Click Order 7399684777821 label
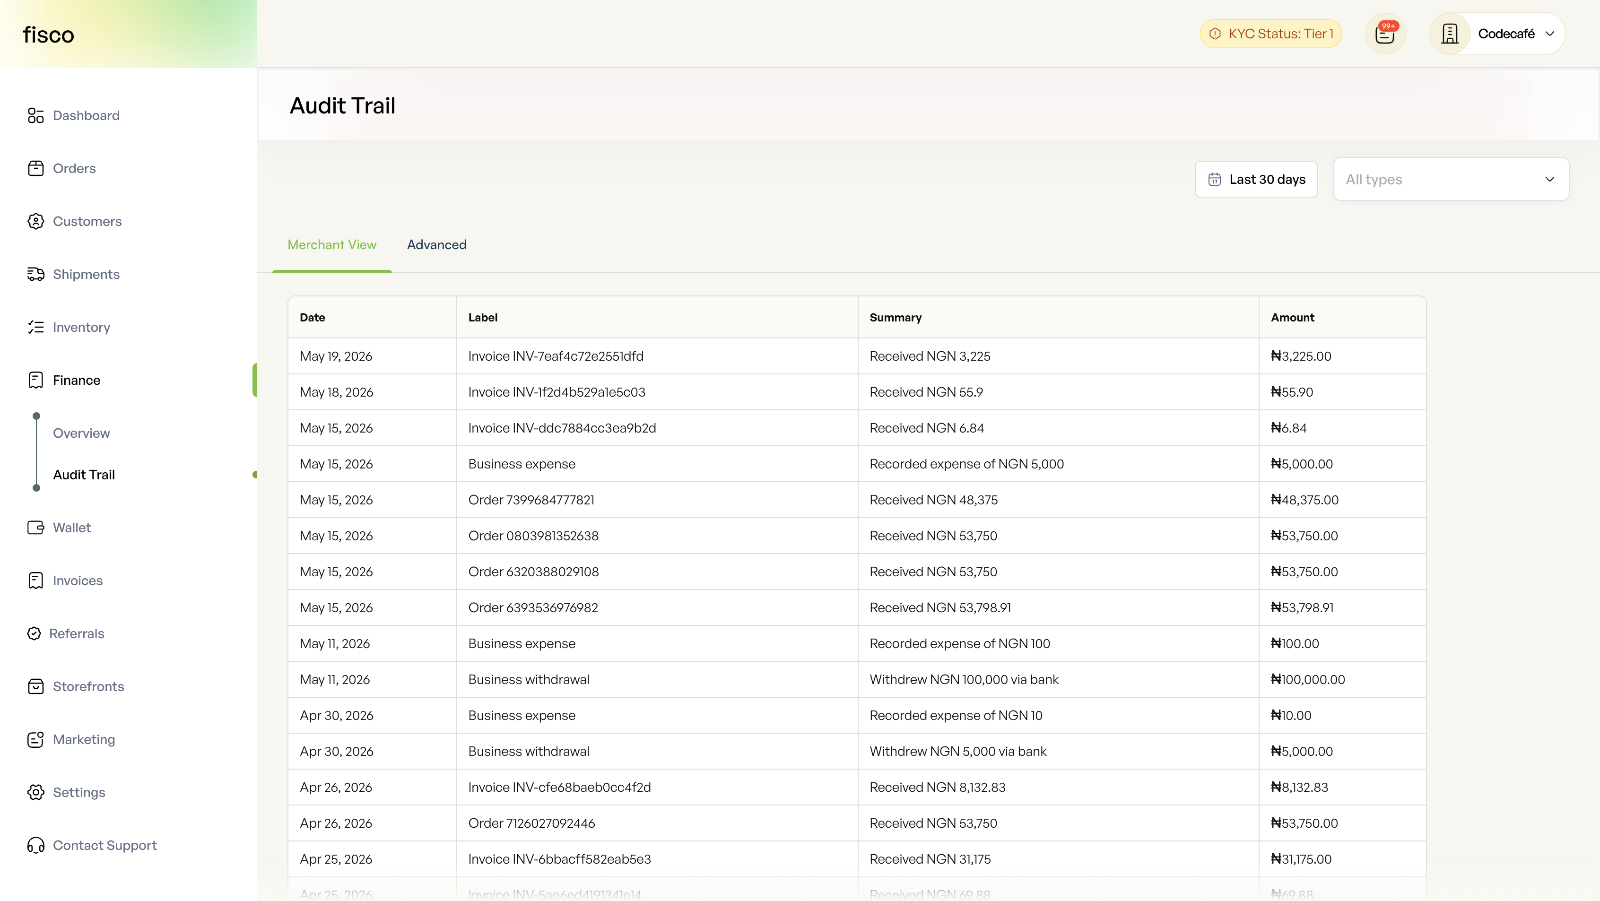1600x901 pixels. [x=531, y=500]
